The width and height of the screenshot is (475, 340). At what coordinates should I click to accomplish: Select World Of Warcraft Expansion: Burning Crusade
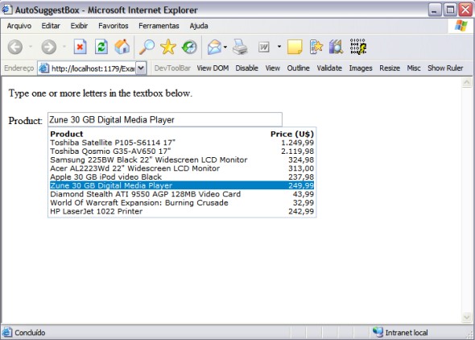182,202
